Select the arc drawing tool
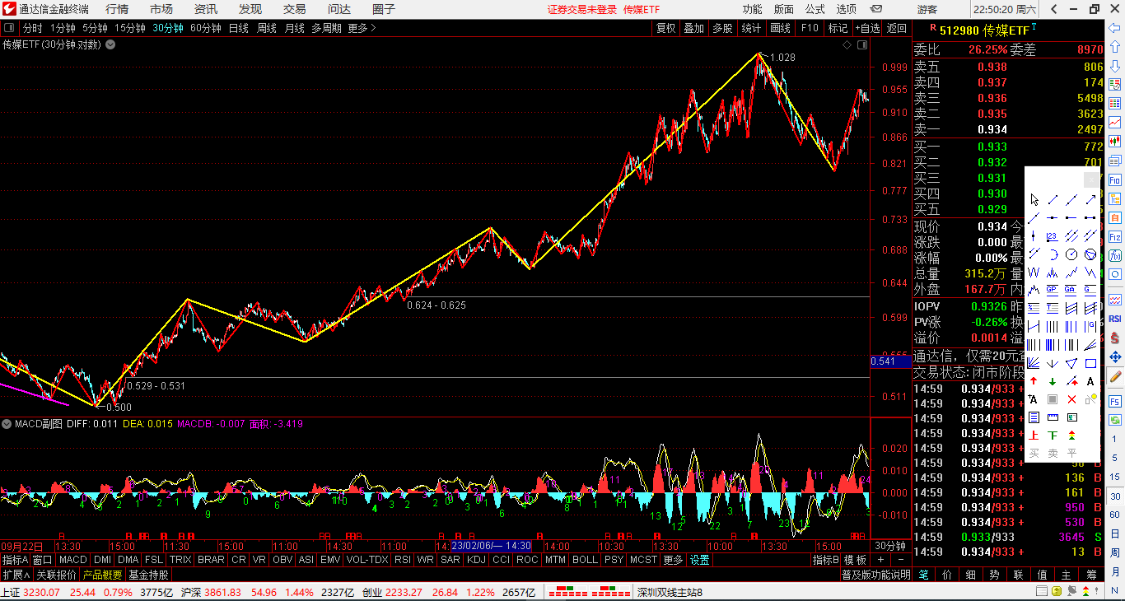The image size is (1125, 601). pos(1053,254)
